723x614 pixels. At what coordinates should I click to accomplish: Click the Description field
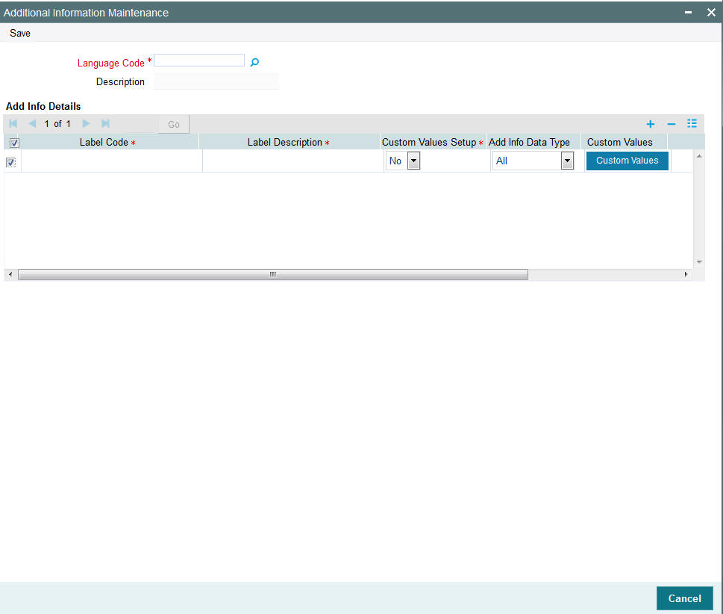click(x=216, y=81)
